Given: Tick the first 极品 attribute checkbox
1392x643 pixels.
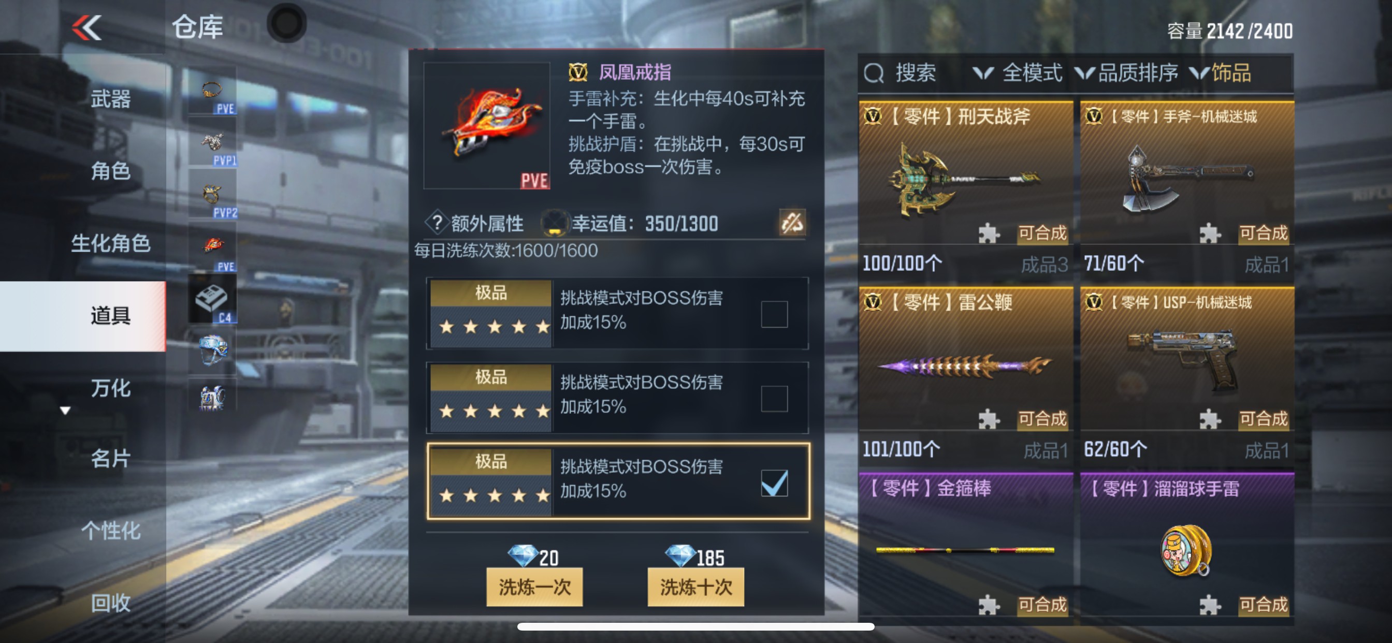Looking at the screenshot, I should (x=774, y=314).
